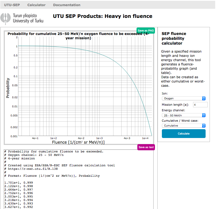Screen dimensions: 216x209
Task: Expand the Energy channel dropdown
Action: [183, 115]
